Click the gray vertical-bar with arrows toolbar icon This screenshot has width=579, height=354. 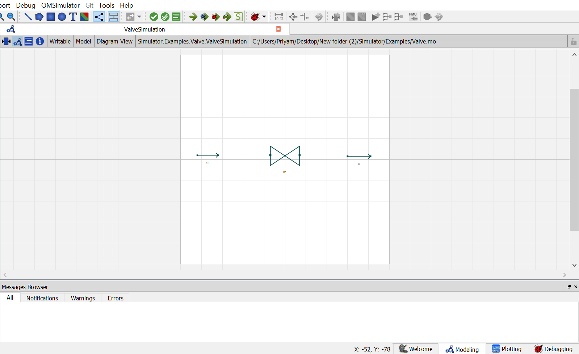tap(305, 17)
